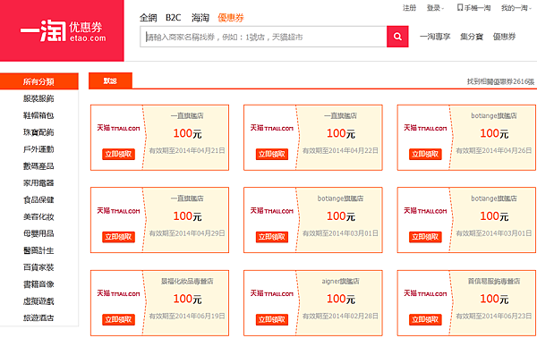Click the expiry date 有效期至2014年04月21日
The height and width of the screenshot is (338, 537).
pos(187,150)
